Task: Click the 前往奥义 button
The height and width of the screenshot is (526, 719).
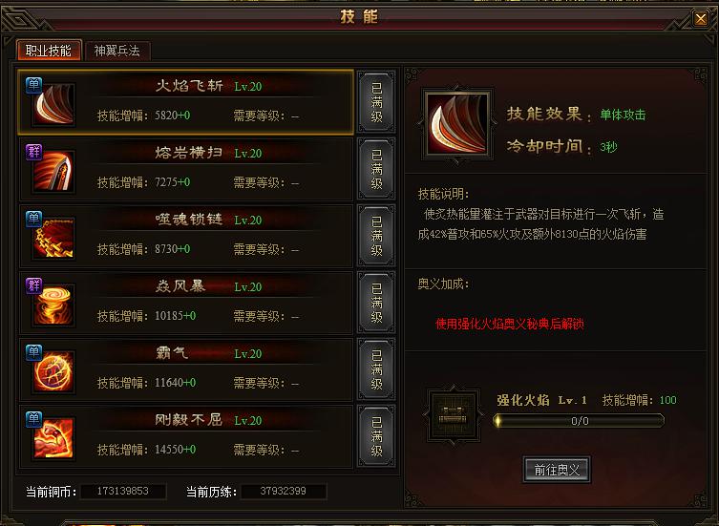Action: click(x=557, y=469)
